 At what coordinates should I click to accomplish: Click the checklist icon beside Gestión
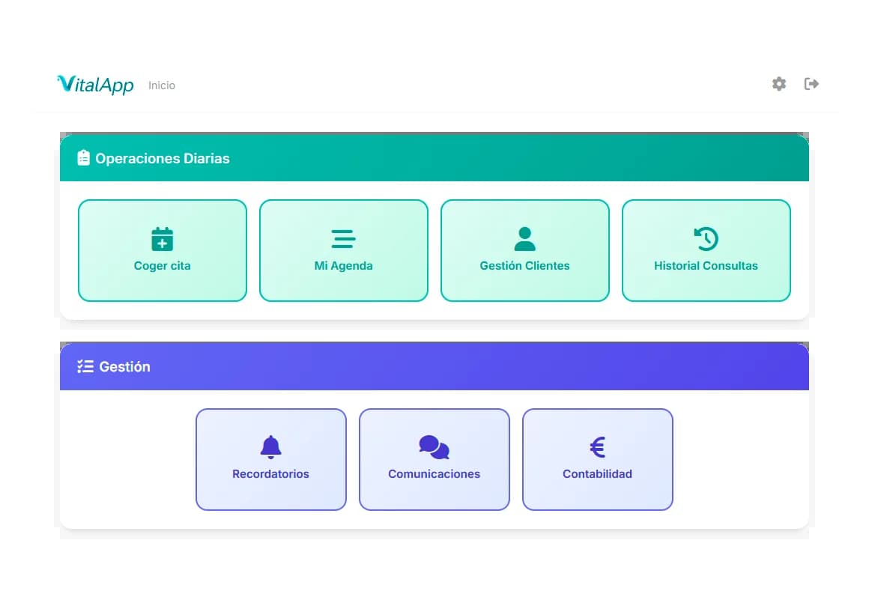click(x=84, y=366)
